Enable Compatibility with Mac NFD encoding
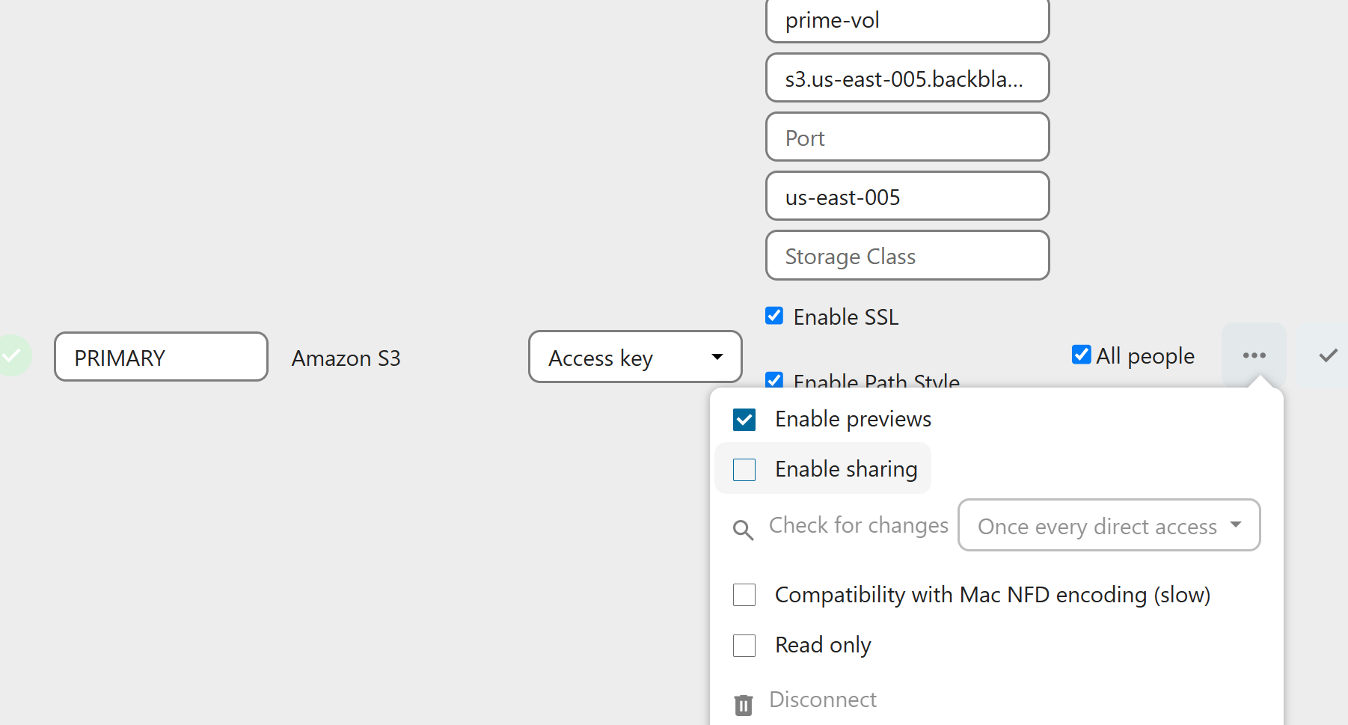The width and height of the screenshot is (1348, 725). tap(744, 595)
